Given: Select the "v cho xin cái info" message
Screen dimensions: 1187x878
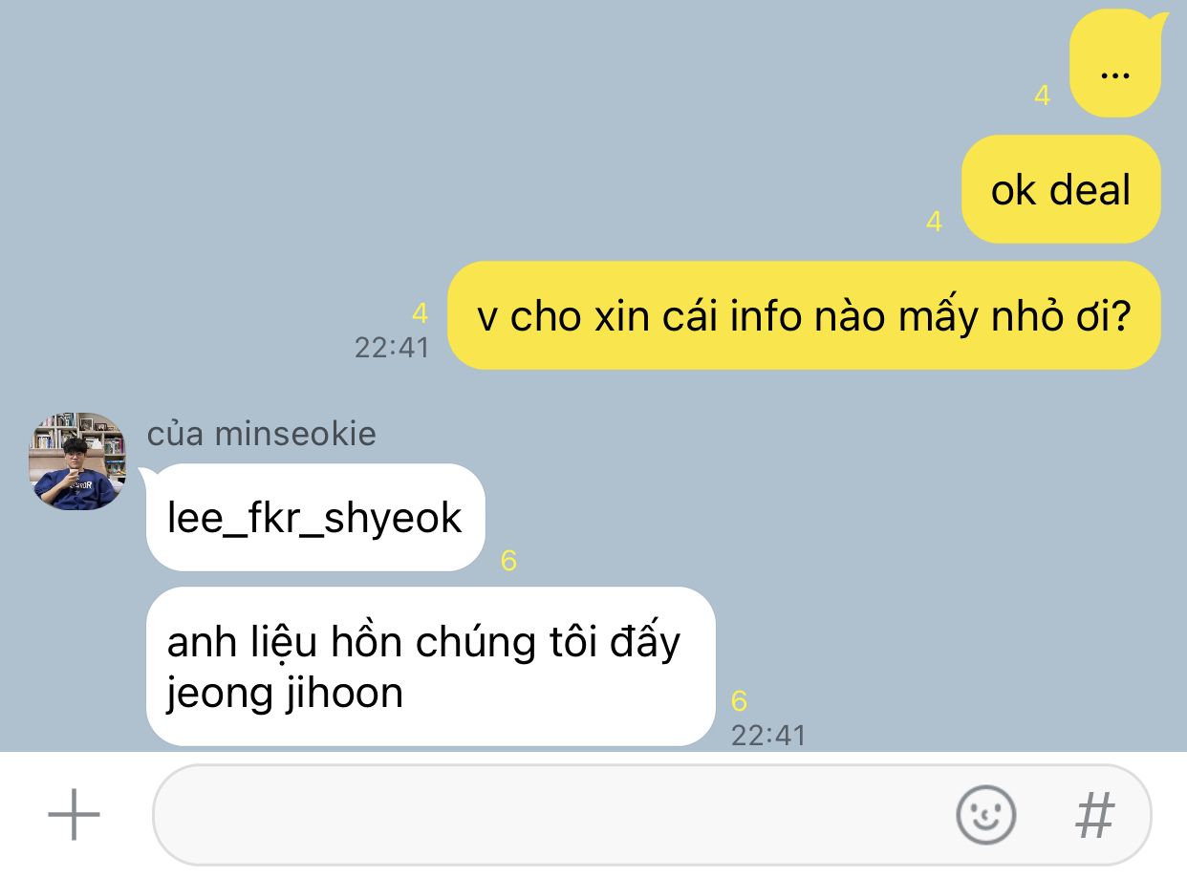Looking at the screenshot, I should pos(804,315).
